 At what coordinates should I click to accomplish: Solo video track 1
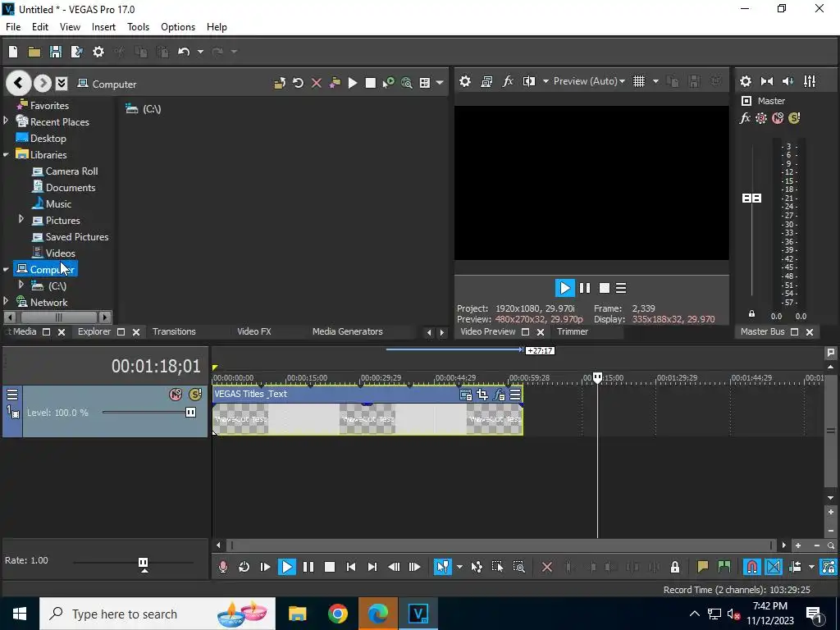[x=195, y=395]
